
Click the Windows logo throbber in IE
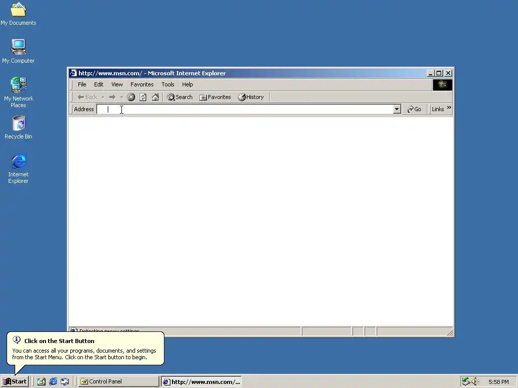point(442,85)
